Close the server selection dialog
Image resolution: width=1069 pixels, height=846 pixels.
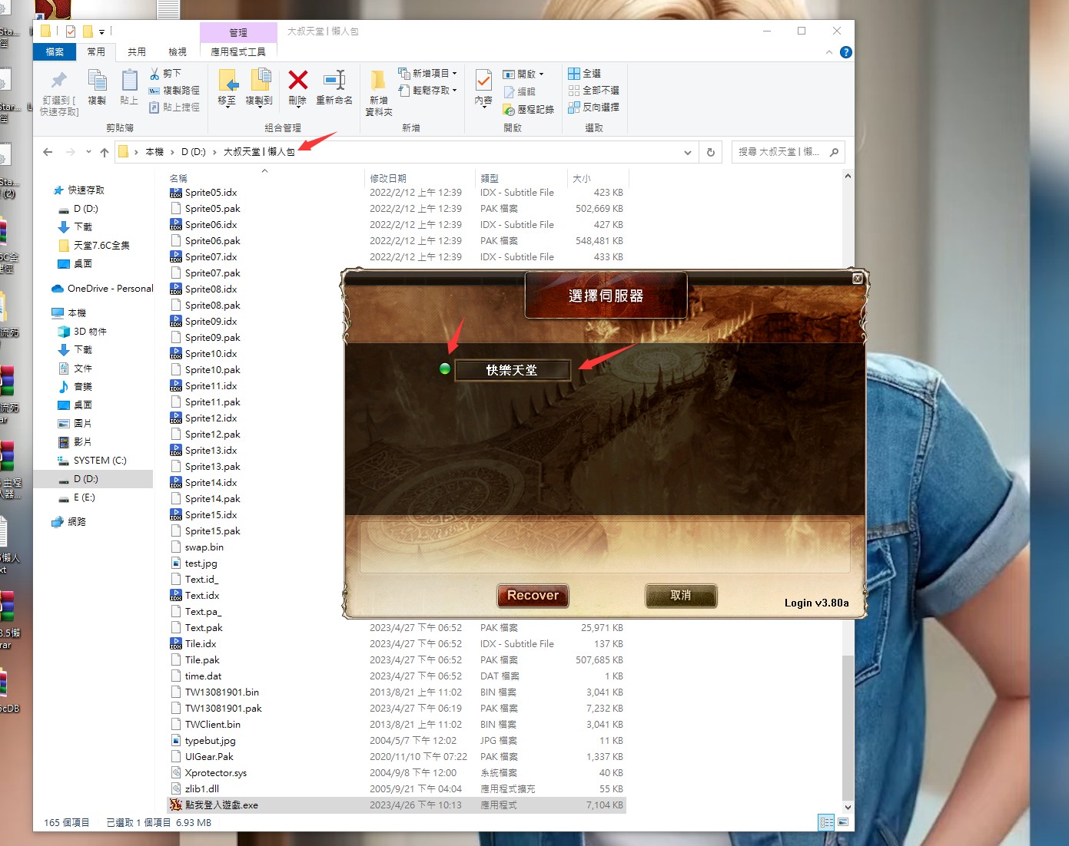pos(858,279)
